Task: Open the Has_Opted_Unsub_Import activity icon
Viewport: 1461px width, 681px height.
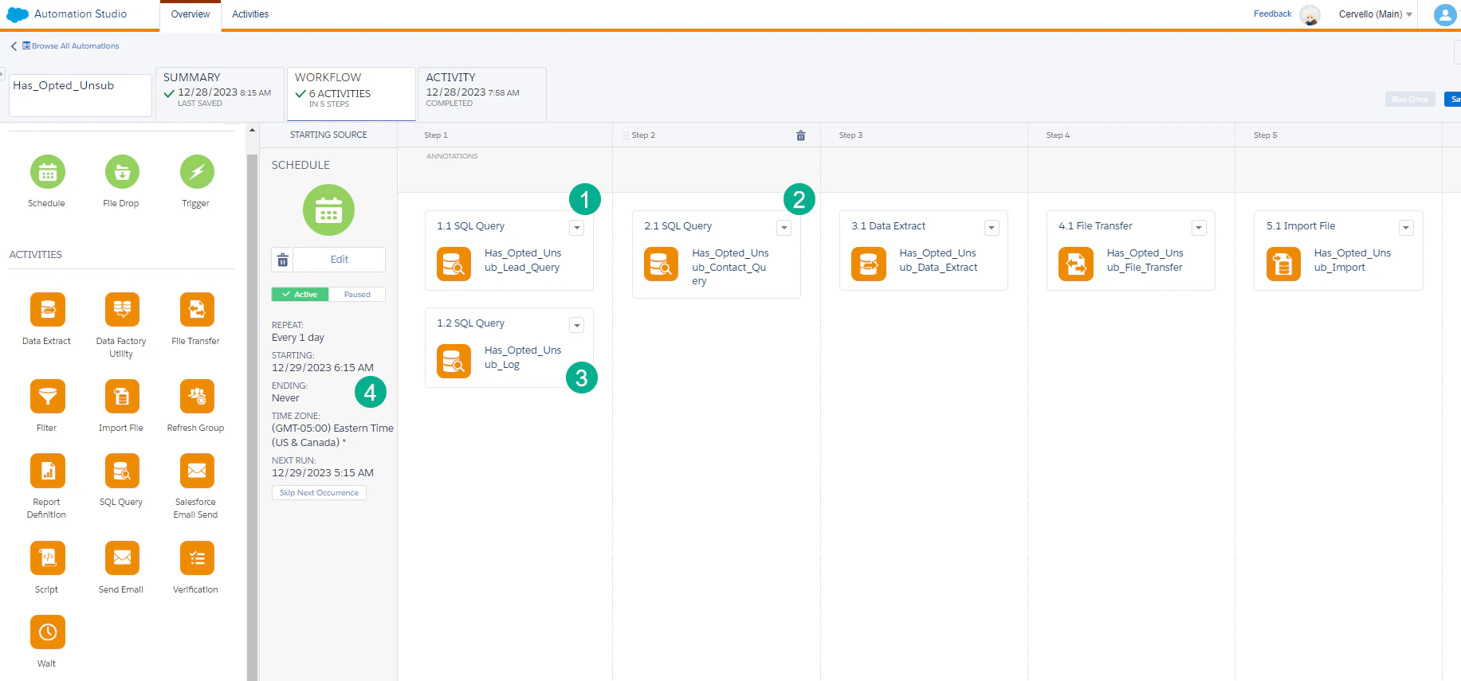Action: 1283,264
